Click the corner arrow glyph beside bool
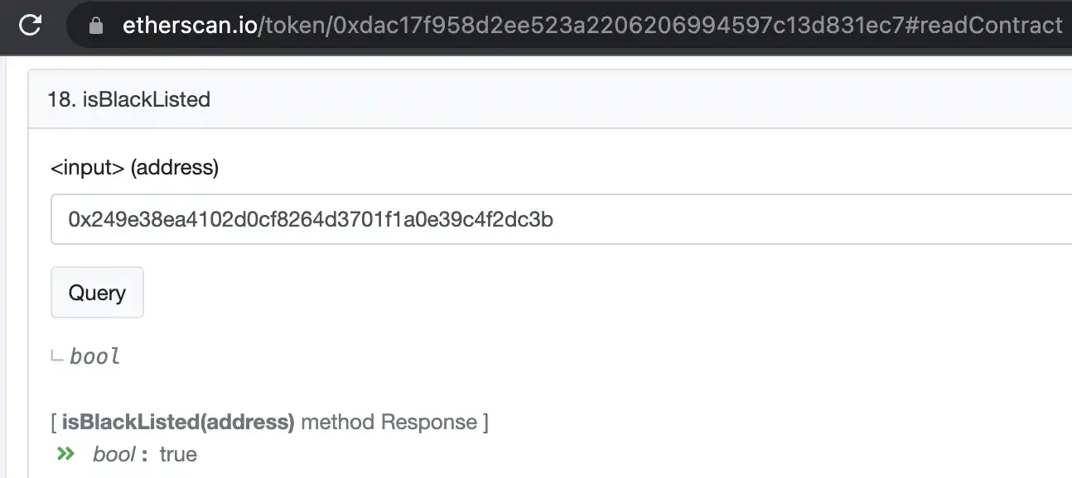 [x=57, y=356]
